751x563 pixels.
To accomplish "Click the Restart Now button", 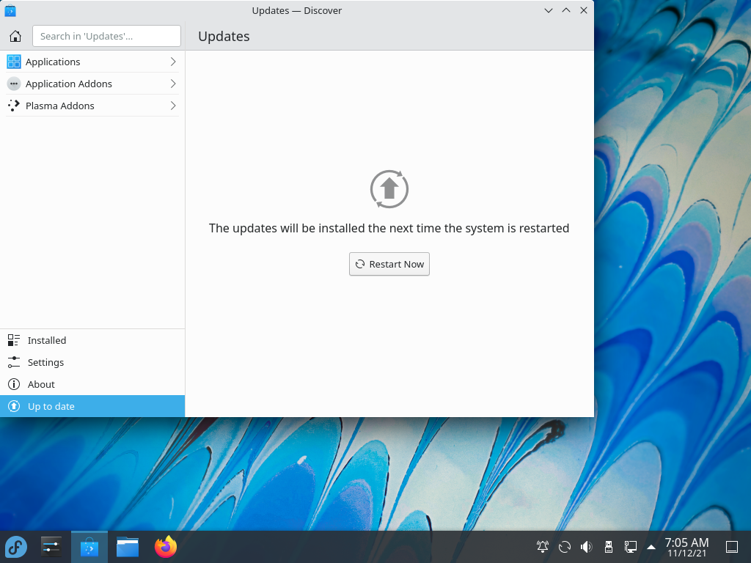I will coord(389,264).
